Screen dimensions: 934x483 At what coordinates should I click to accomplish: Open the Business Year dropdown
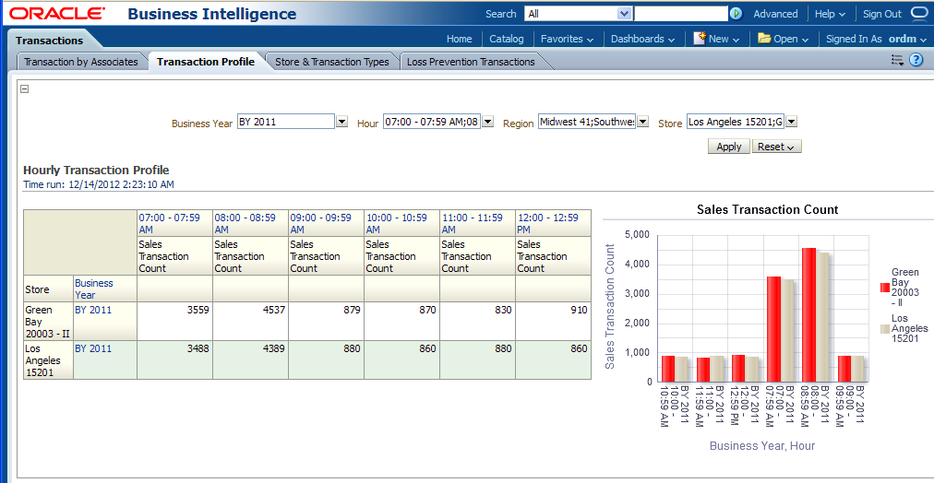click(x=341, y=122)
